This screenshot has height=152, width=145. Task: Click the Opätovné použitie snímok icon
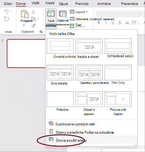pyautogui.click(x=63, y=14)
